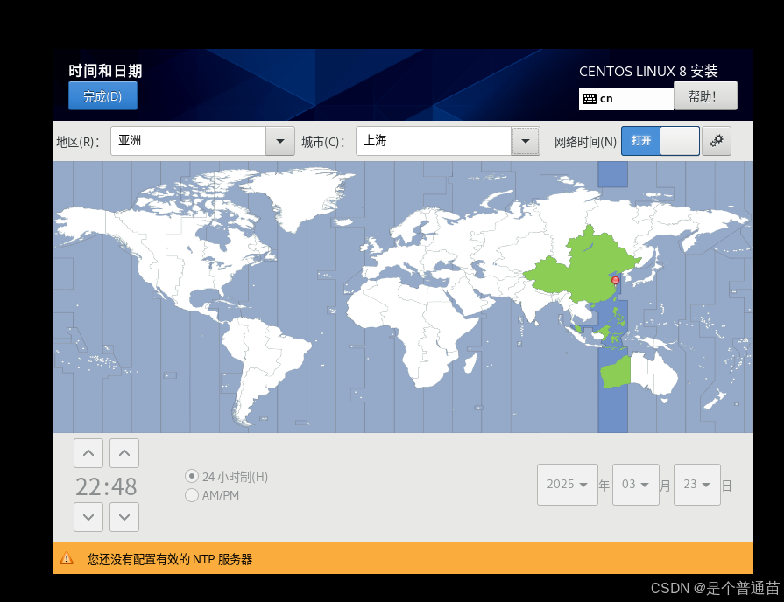Expand the 城市 city dropdown arrow

pyautogui.click(x=525, y=141)
